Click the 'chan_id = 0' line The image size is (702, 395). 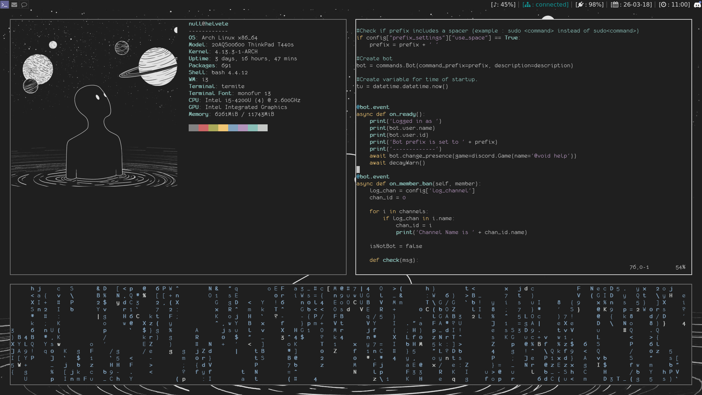coord(388,197)
